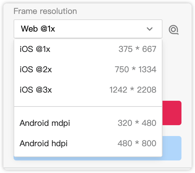This screenshot has height=173, width=195.
Task: Open the Web @1x resolution combo box
Action: tap(88, 29)
